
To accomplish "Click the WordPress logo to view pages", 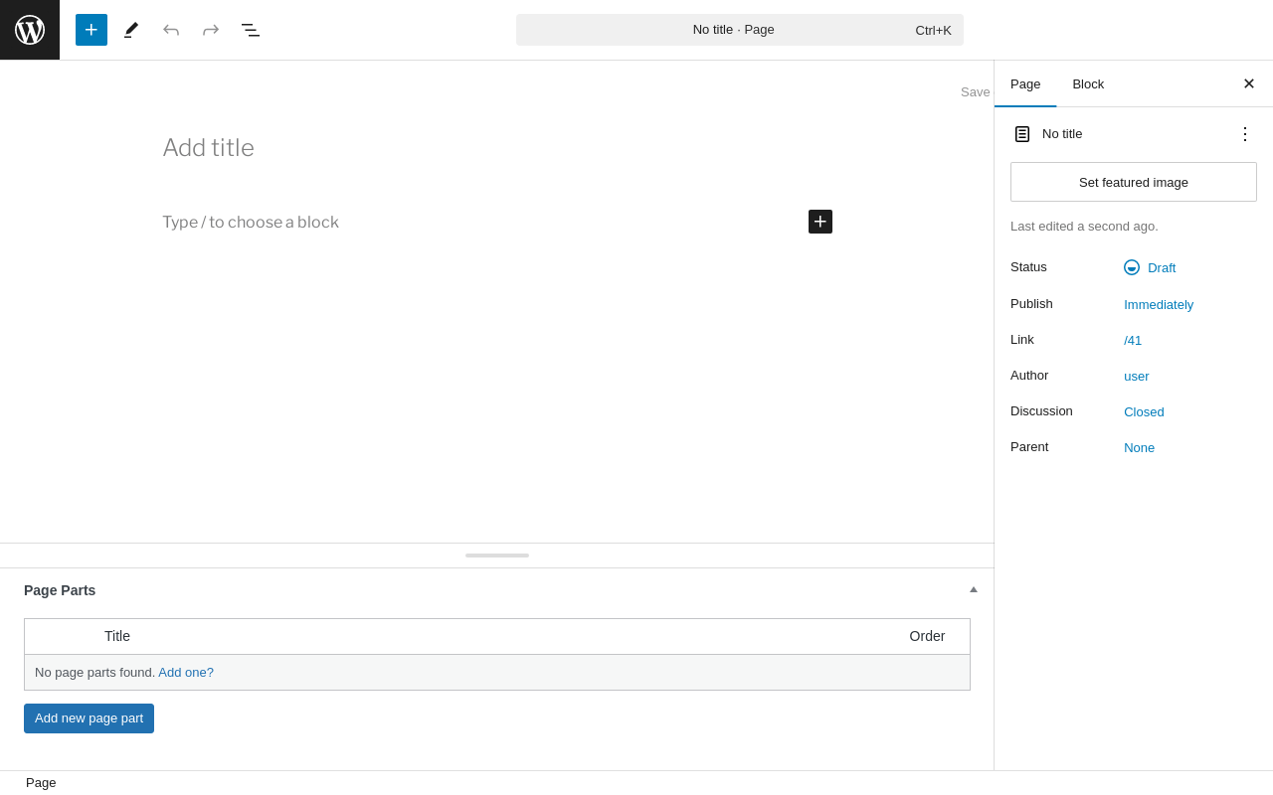I will [x=30, y=30].
